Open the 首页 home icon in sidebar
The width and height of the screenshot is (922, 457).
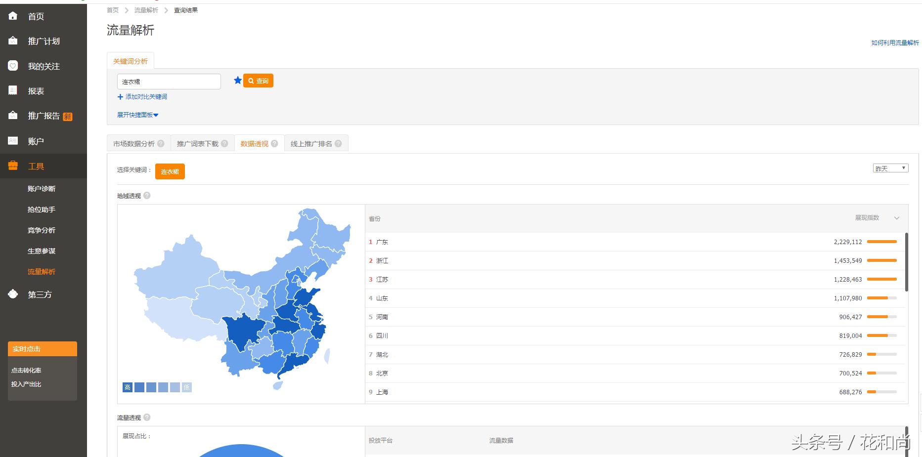tap(13, 16)
